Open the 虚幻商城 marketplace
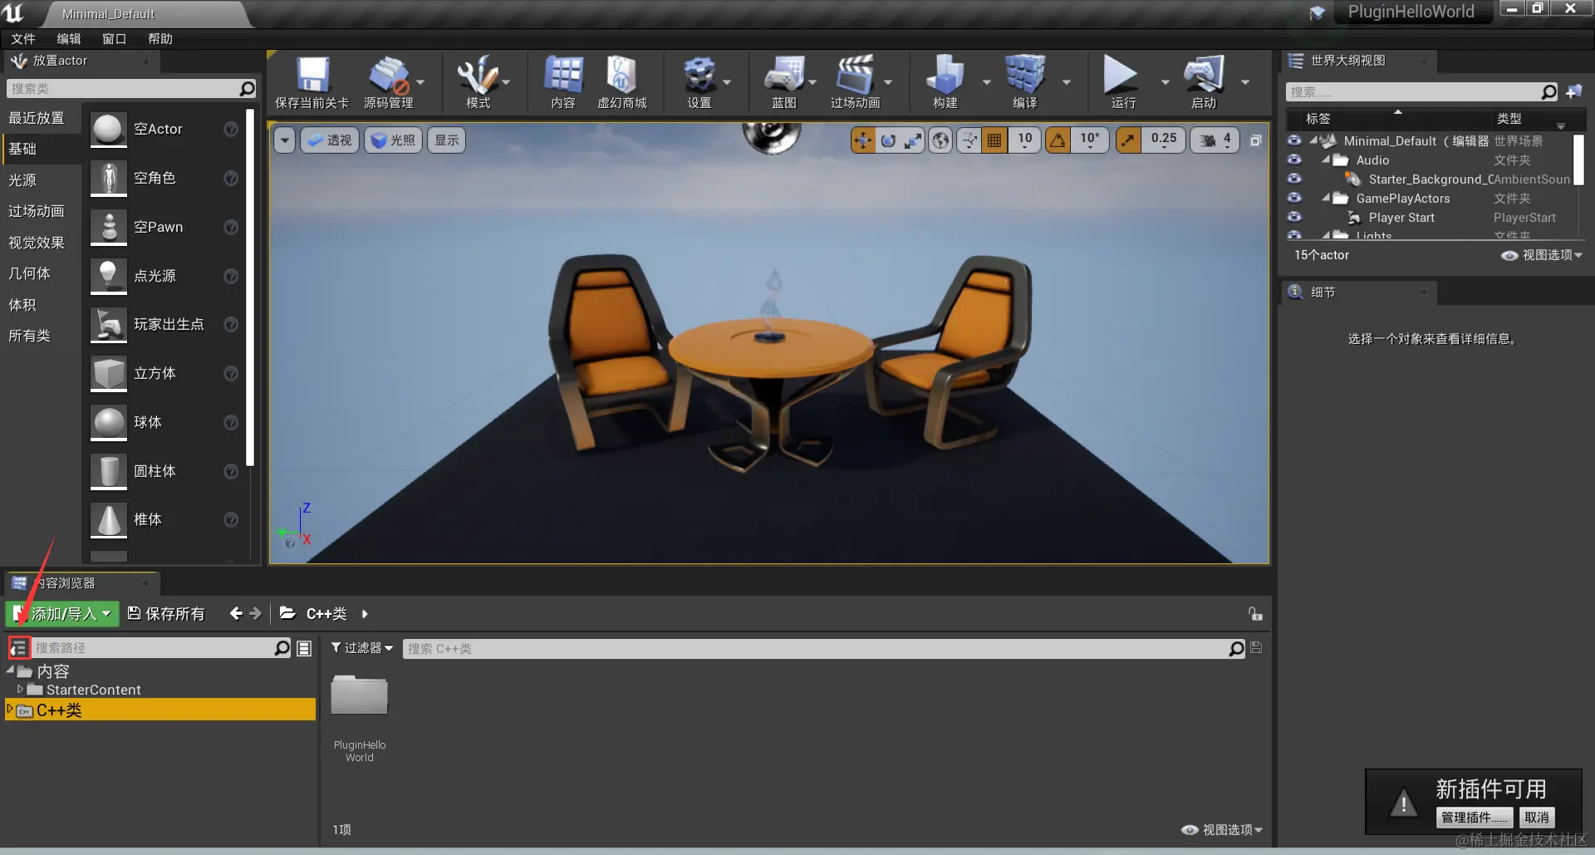1595x855 pixels. (x=621, y=82)
